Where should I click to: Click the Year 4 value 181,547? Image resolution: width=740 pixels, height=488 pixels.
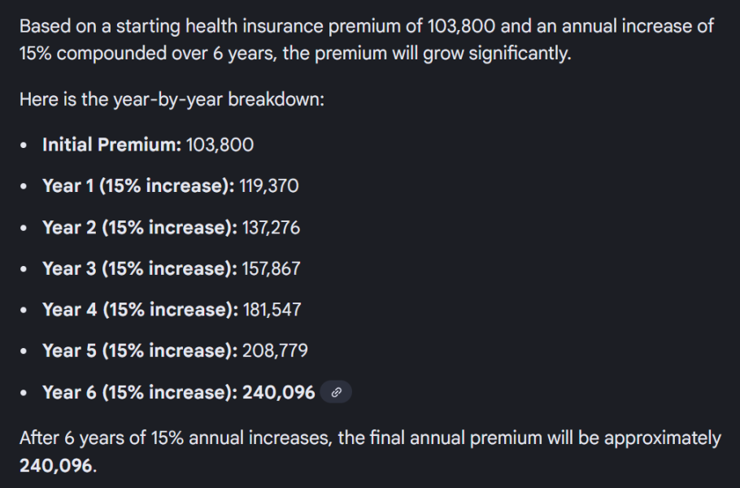click(x=272, y=310)
